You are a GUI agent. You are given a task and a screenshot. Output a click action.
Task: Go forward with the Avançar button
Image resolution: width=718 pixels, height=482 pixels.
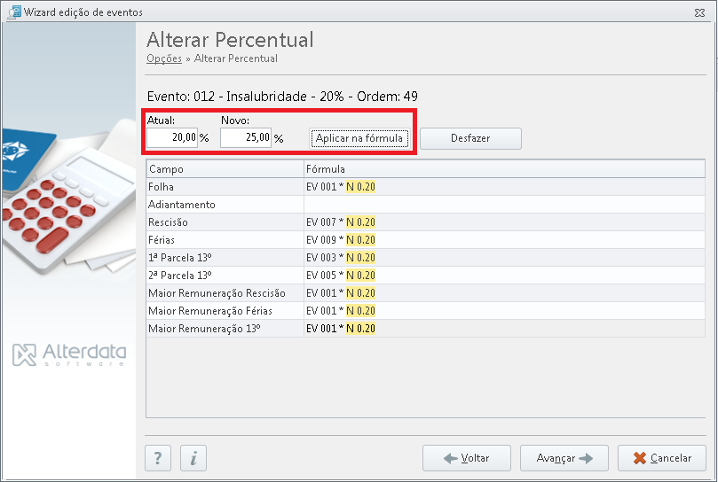[x=564, y=458]
